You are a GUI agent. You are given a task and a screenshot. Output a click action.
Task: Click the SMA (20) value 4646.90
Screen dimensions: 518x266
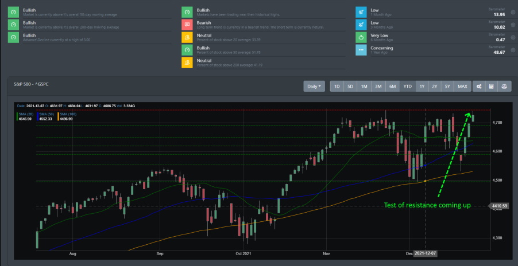point(25,119)
